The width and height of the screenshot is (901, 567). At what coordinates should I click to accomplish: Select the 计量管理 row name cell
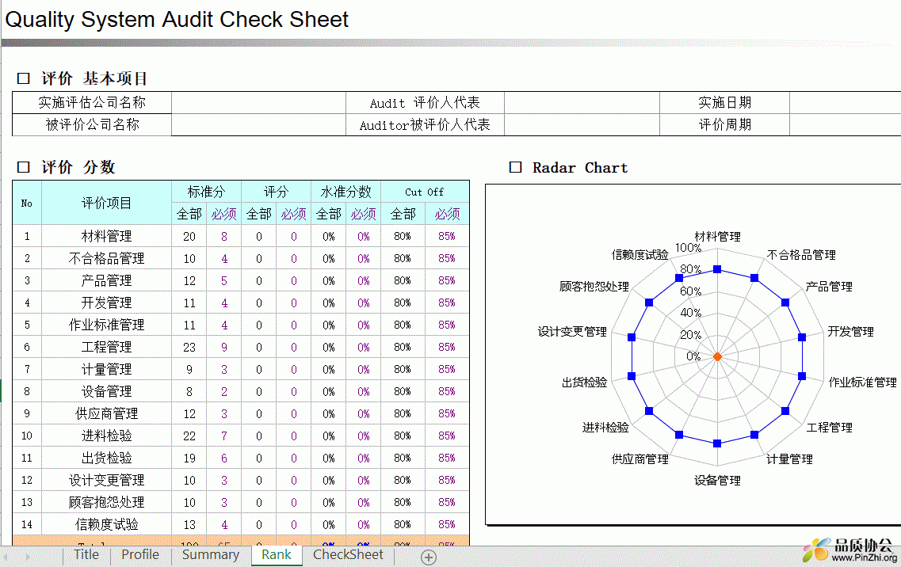[106, 369]
